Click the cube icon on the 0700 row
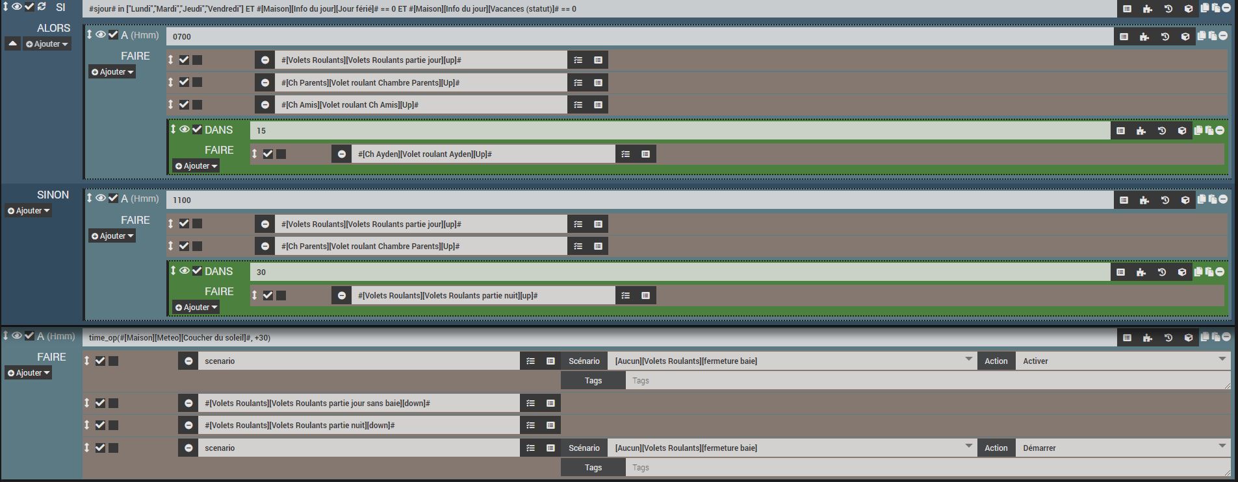The height and width of the screenshot is (482, 1238). pos(1185,37)
